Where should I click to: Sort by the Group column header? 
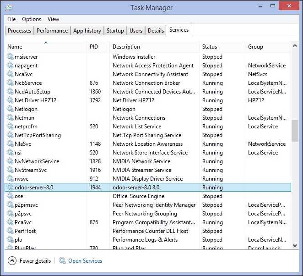[x=268, y=47]
